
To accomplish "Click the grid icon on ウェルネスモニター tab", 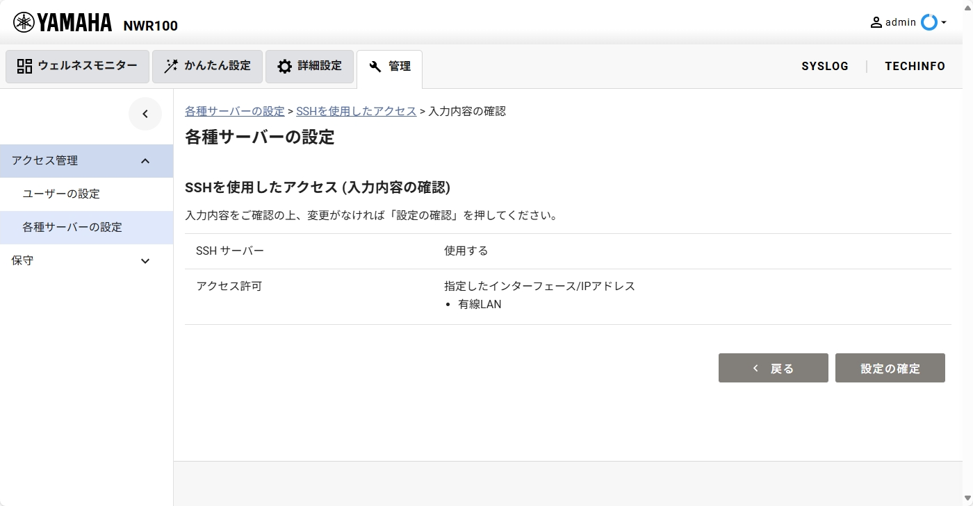I will pyautogui.click(x=24, y=65).
